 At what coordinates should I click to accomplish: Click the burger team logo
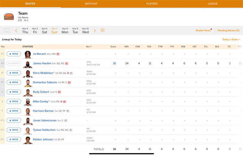click(x=9, y=16)
